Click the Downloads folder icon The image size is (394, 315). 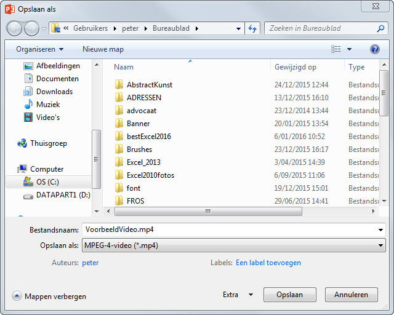pyautogui.click(x=28, y=92)
